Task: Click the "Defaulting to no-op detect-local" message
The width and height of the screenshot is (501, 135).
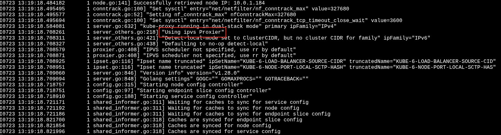Action: point(215,44)
